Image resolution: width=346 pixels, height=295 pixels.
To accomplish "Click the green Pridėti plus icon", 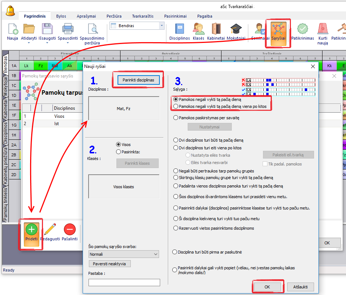I will coord(32,230).
